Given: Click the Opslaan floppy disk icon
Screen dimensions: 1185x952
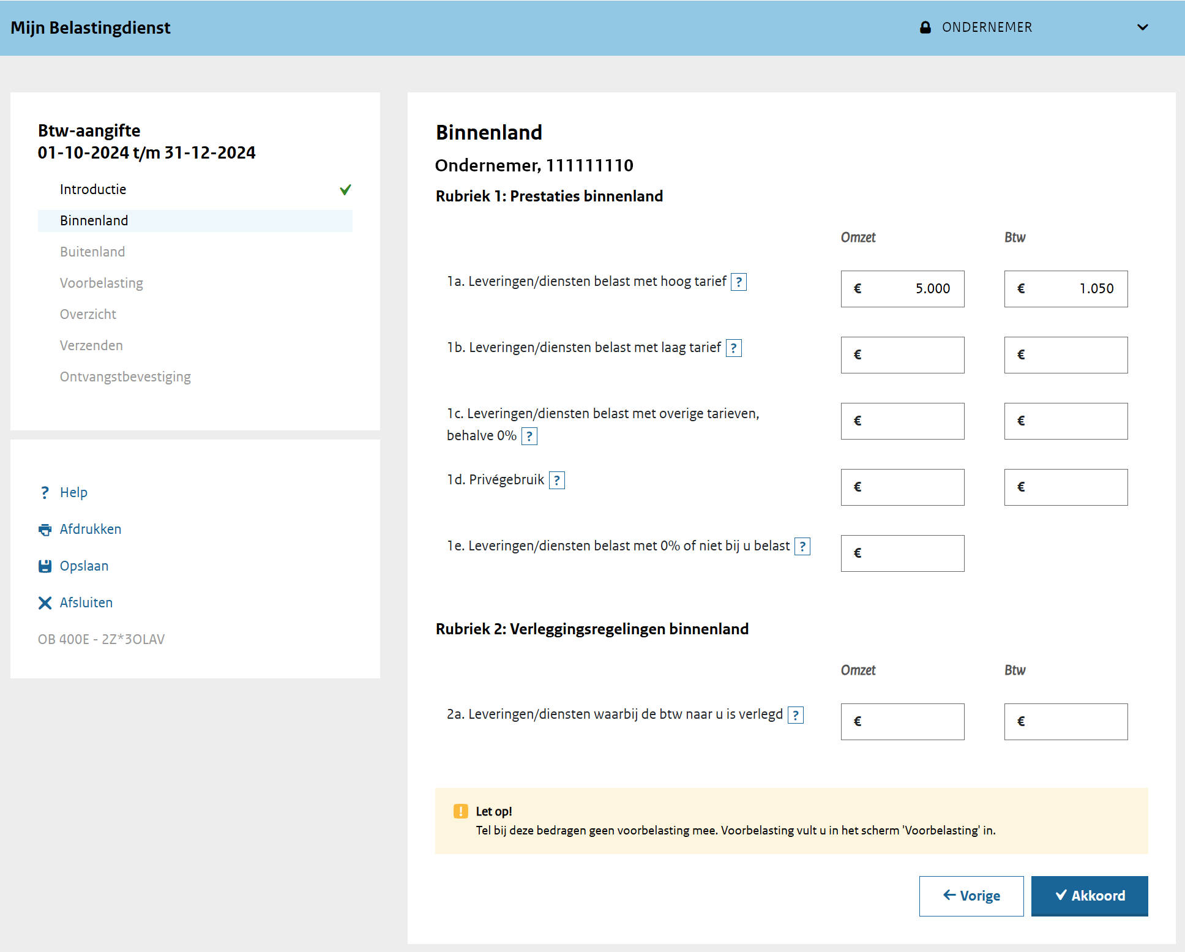Looking at the screenshot, I should pos(45,566).
